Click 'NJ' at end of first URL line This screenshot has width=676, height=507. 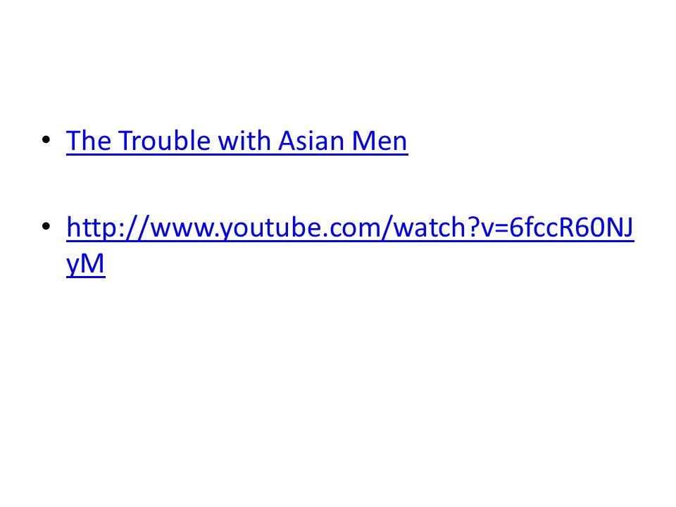pos(619,227)
